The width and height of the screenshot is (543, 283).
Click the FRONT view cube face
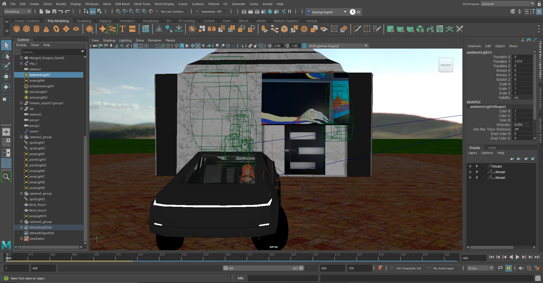coord(446,65)
